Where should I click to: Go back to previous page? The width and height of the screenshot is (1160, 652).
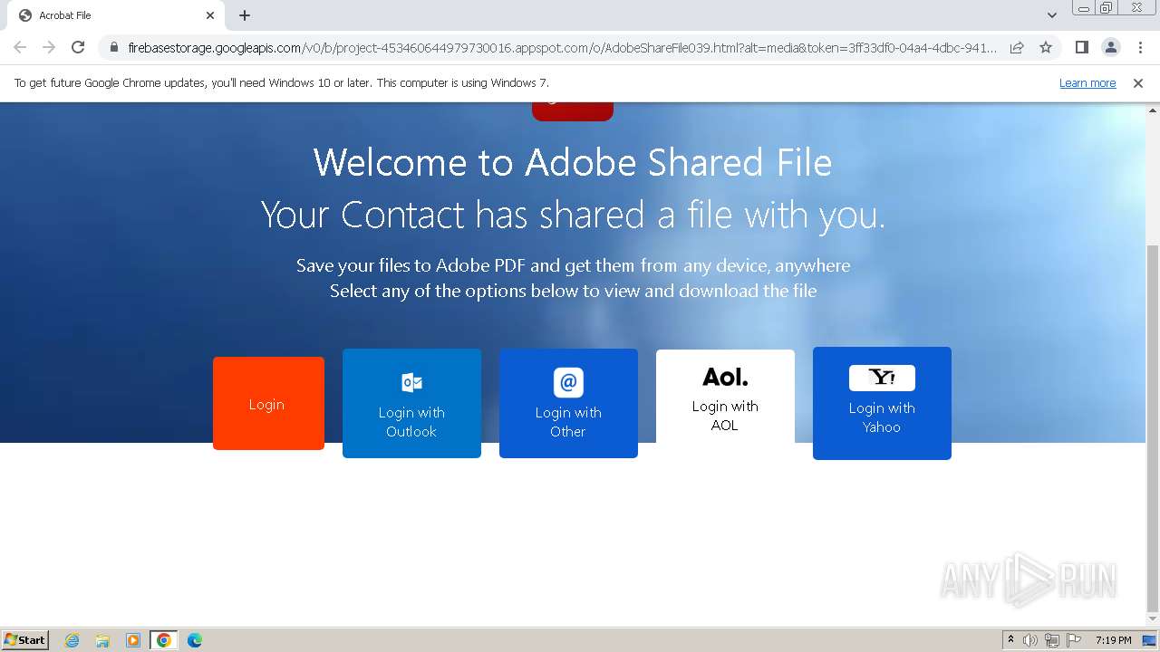click(x=20, y=47)
